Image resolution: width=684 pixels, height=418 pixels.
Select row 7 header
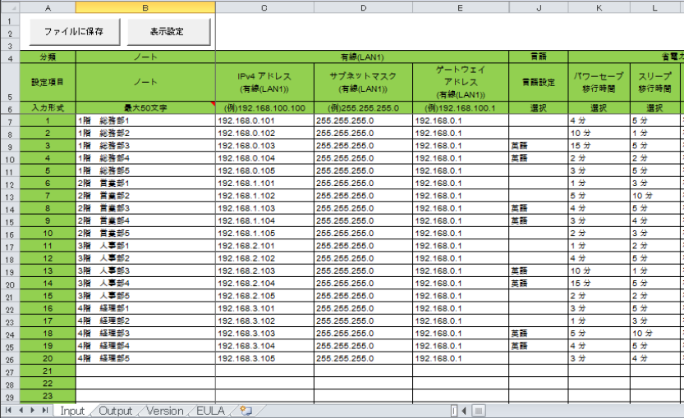(x=10, y=121)
